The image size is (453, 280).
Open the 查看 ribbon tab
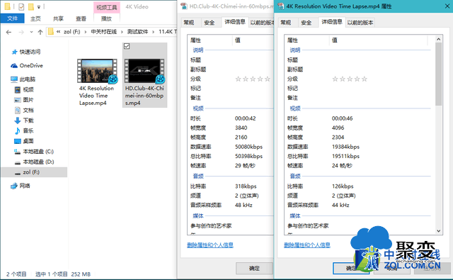click(x=81, y=19)
